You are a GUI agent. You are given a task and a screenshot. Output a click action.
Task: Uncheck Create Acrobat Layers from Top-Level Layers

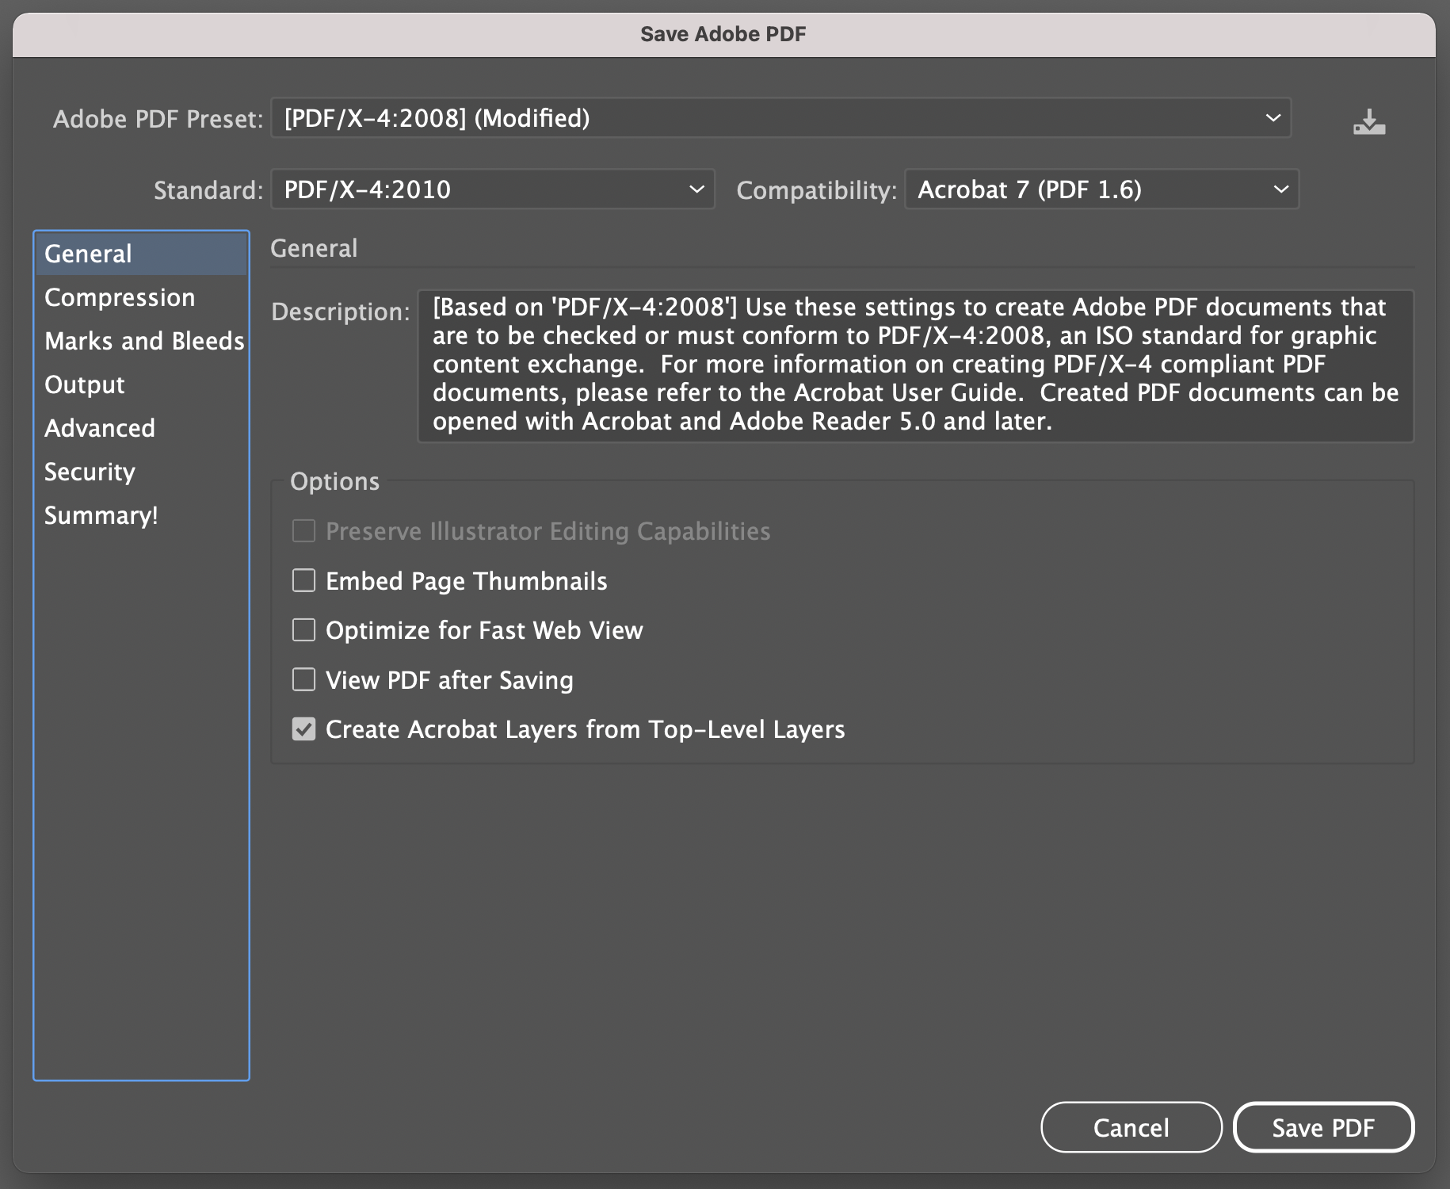click(x=304, y=729)
